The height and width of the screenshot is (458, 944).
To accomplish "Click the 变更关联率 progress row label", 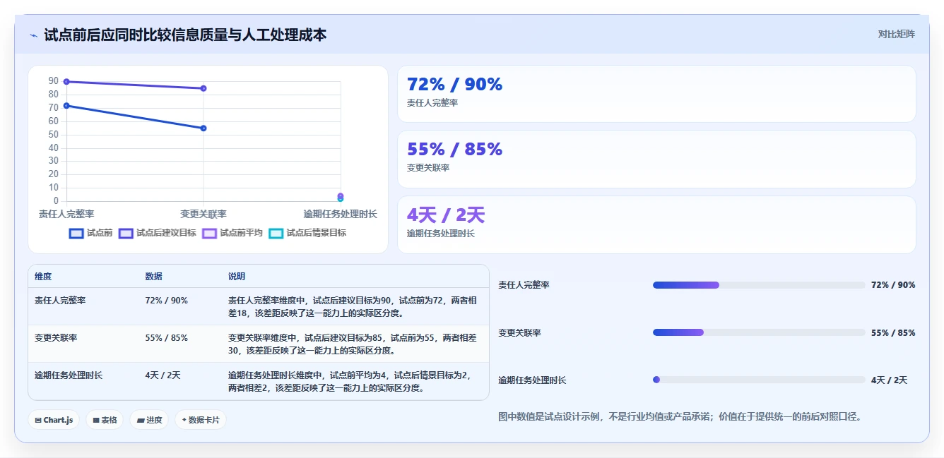I will pyautogui.click(x=519, y=332).
